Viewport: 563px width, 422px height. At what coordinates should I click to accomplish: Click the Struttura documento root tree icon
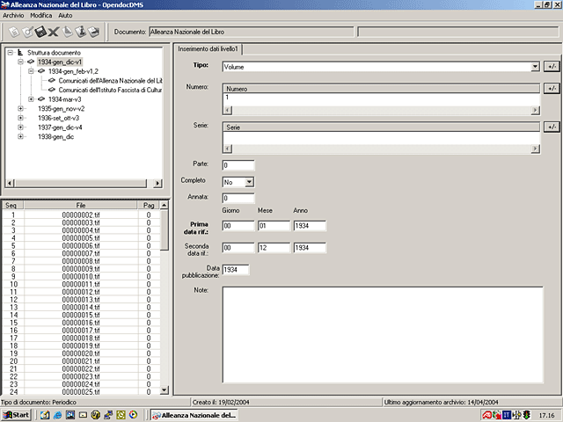tap(20, 53)
